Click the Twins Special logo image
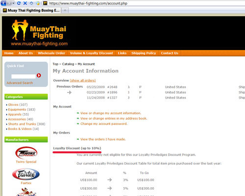 point(26,153)
